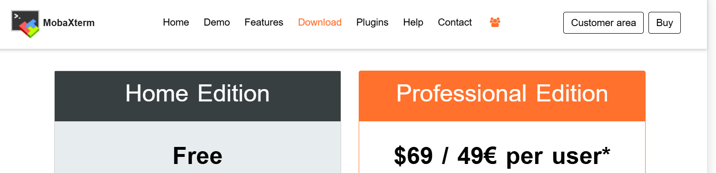Select Features in the navigation bar
The image size is (716, 173).
(x=264, y=22)
